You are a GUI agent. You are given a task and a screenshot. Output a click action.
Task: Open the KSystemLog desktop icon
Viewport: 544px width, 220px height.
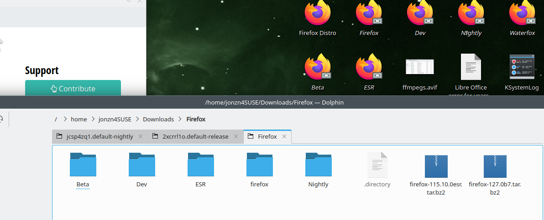pyautogui.click(x=522, y=67)
